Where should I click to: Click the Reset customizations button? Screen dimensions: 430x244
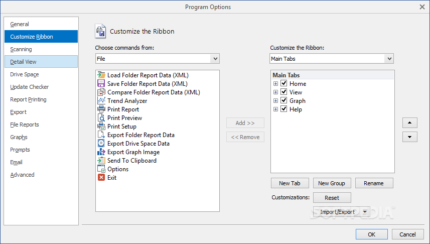(x=332, y=198)
